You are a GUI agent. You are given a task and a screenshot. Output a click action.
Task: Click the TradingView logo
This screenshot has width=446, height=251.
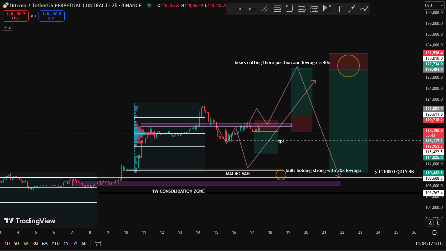point(30,221)
